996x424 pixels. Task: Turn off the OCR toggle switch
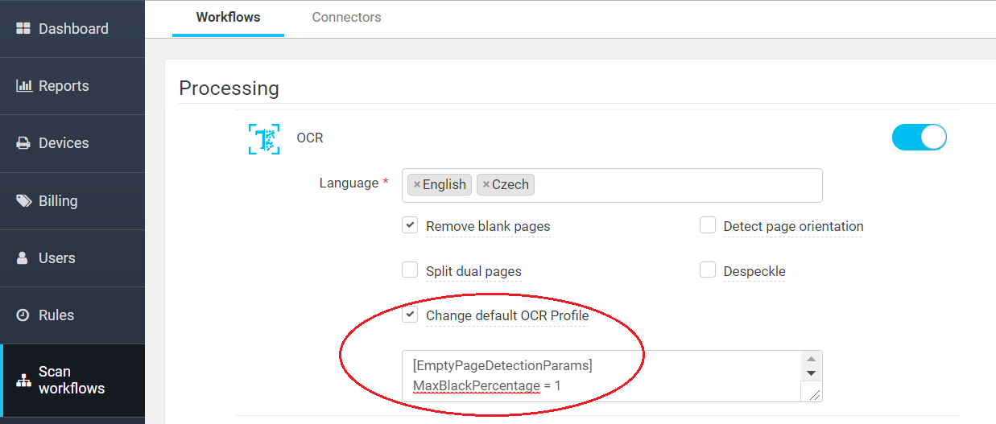pyautogui.click(x=919, y=138)
